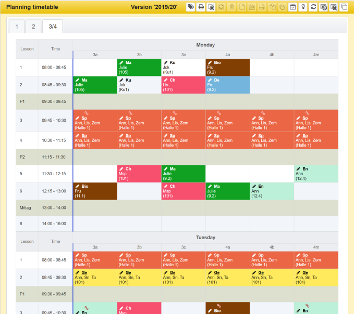Screen dimensions: 354x314
Task: Open Monday lesson 6 brown Bio entry for 3a
Action: coord(94,191)
